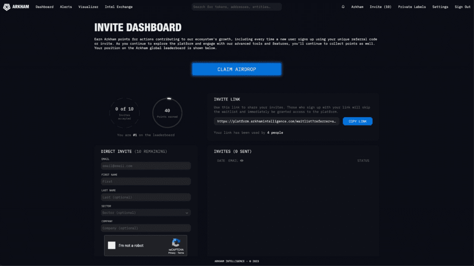Click reCAPTCHA Privacy link
Screen dimensions: 474x266
point(172,253)
